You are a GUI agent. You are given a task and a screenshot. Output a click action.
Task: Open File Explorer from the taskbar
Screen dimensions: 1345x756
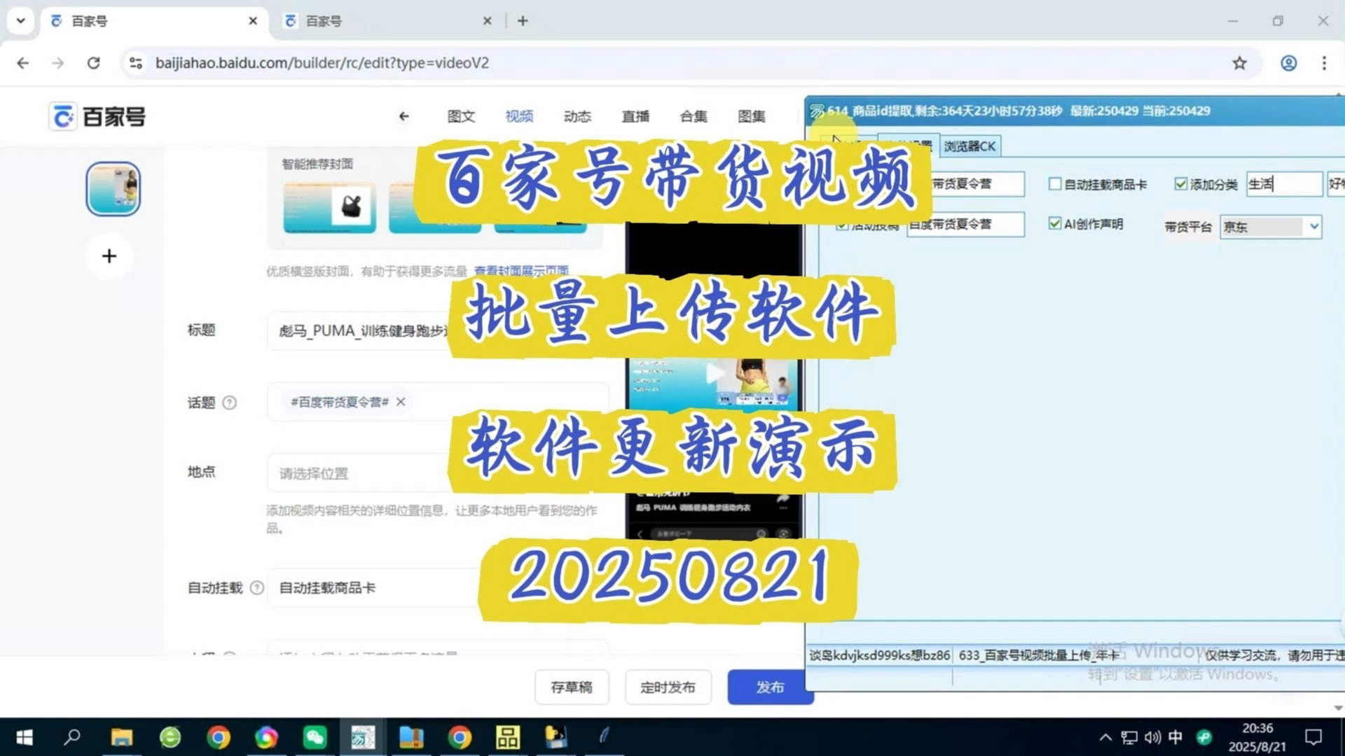122,737
